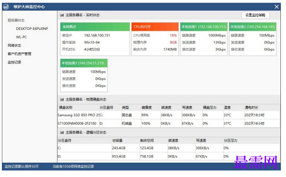Click the 分区压力 column header

tap(231, 141)
